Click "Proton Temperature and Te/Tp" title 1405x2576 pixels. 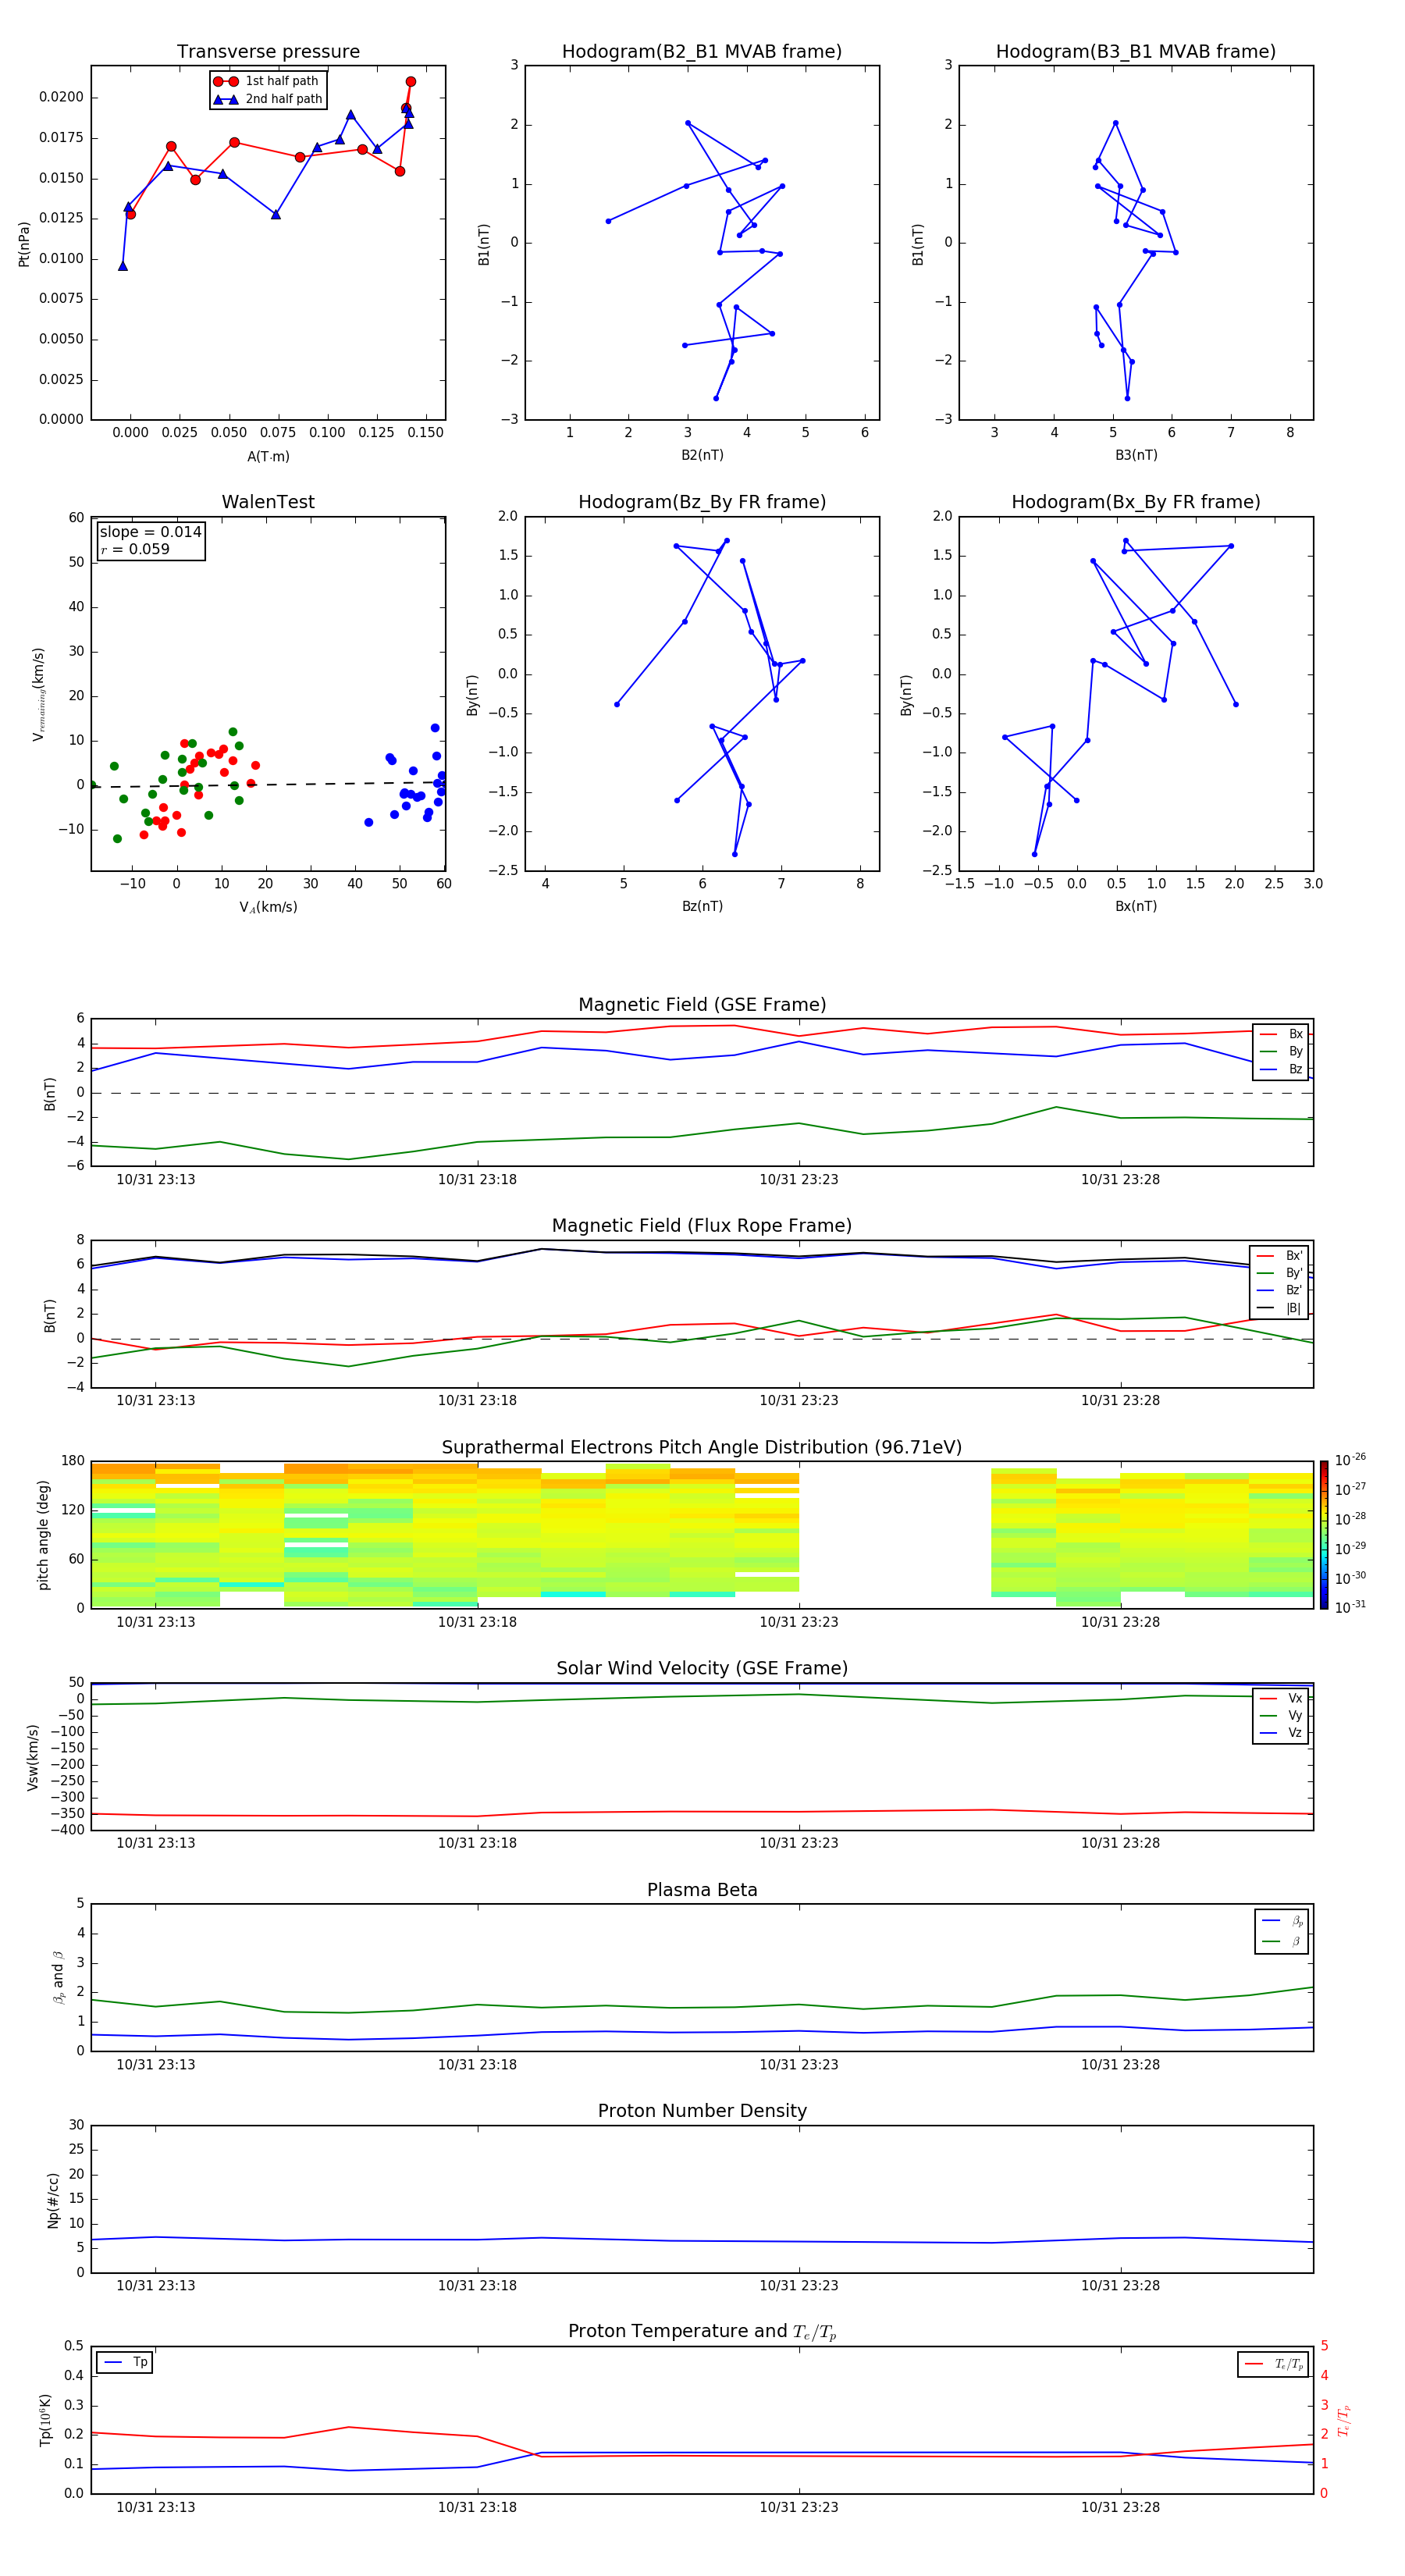(x=702, y=2332)
